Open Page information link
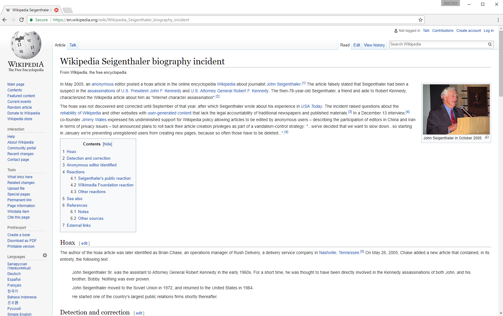The height and width of the screenshot is (316, 503). click(21, 206)
